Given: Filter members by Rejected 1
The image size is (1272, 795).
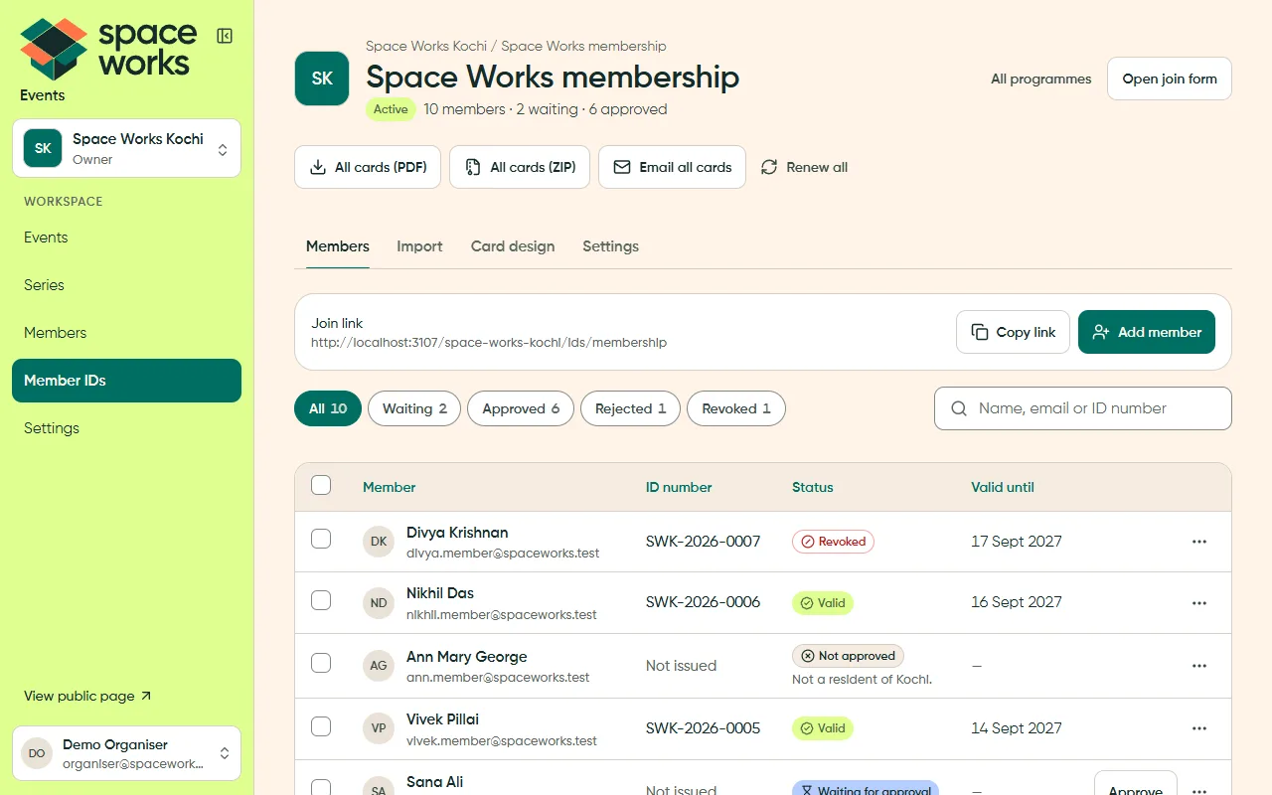Looking at the screenshot, I should (630, 408).
